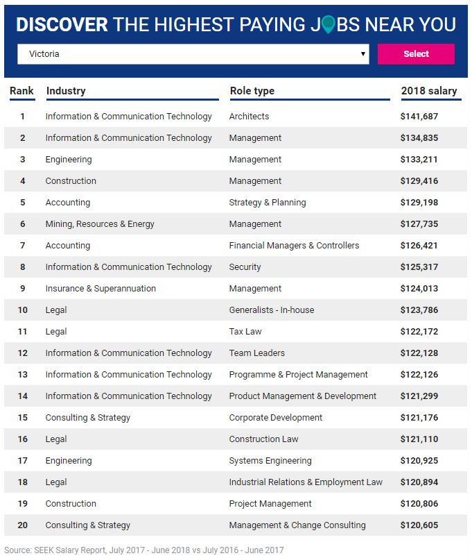Click the $120,605 salary value

coord(419,525)
